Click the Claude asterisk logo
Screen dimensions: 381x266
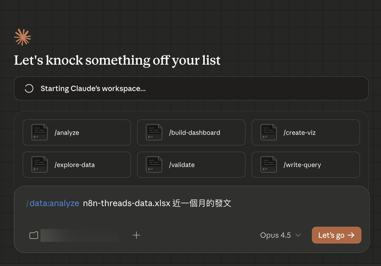pyautogui.click(x=22, y=37)
